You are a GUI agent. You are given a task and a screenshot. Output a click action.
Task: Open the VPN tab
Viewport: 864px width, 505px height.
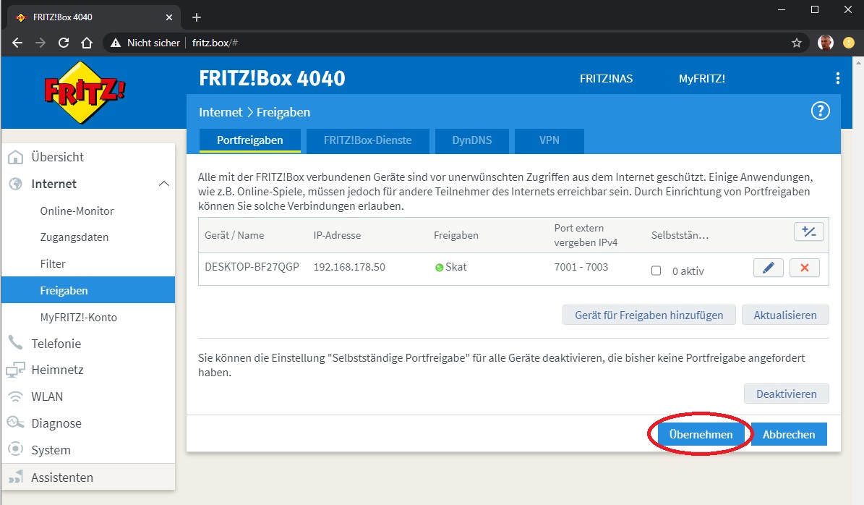tap(549, 140)
